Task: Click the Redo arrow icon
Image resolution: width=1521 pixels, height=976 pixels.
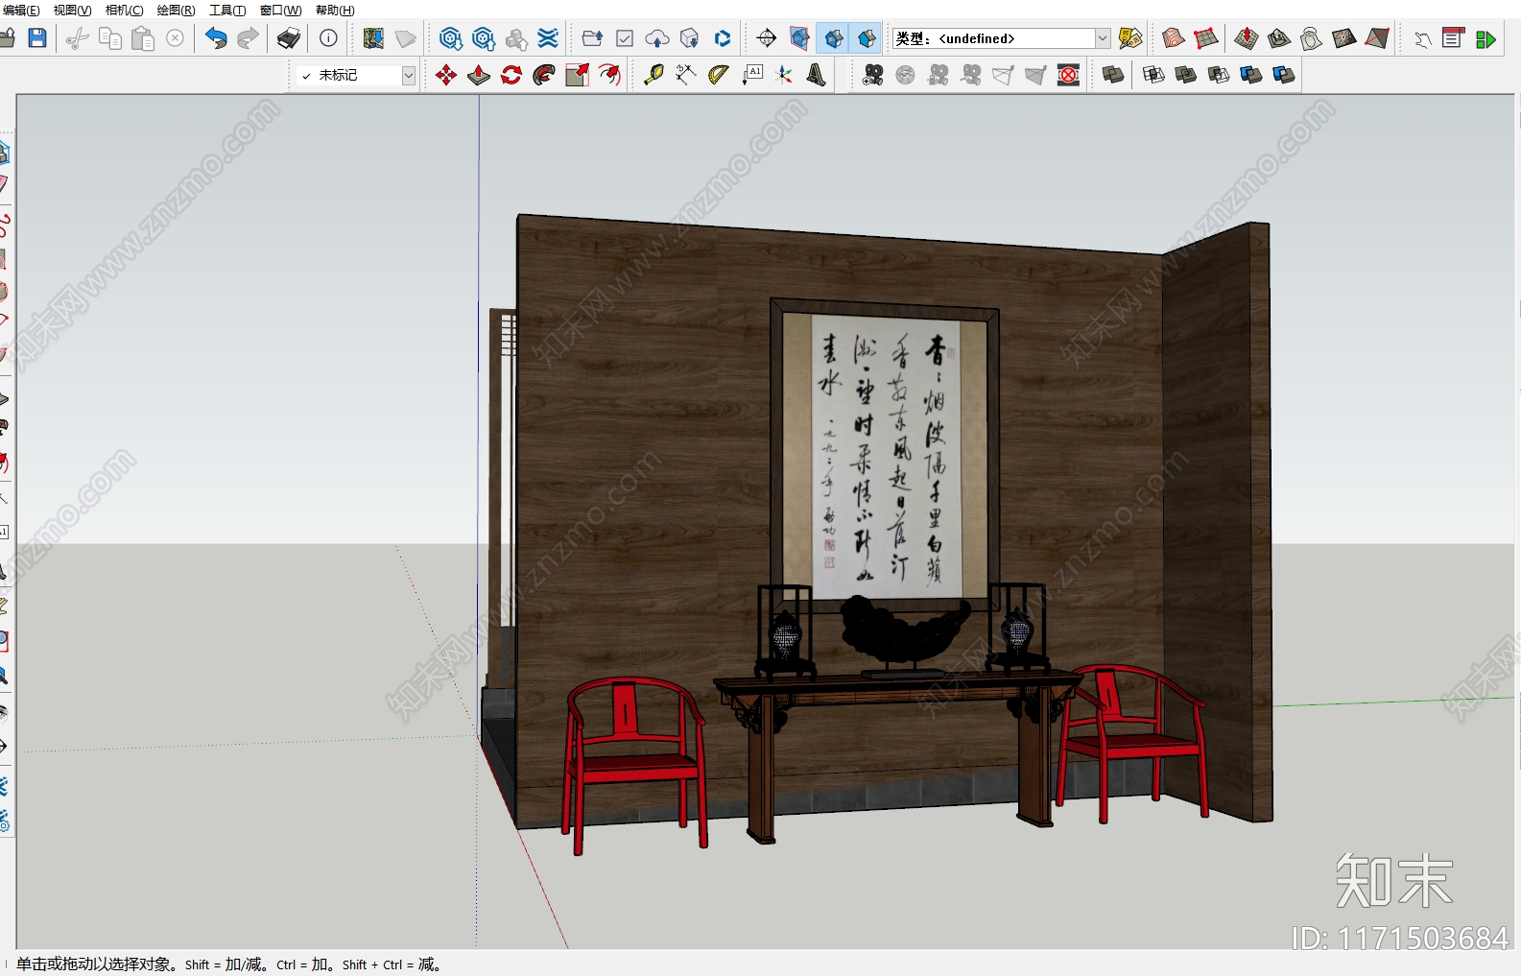Action: point(248,38)
